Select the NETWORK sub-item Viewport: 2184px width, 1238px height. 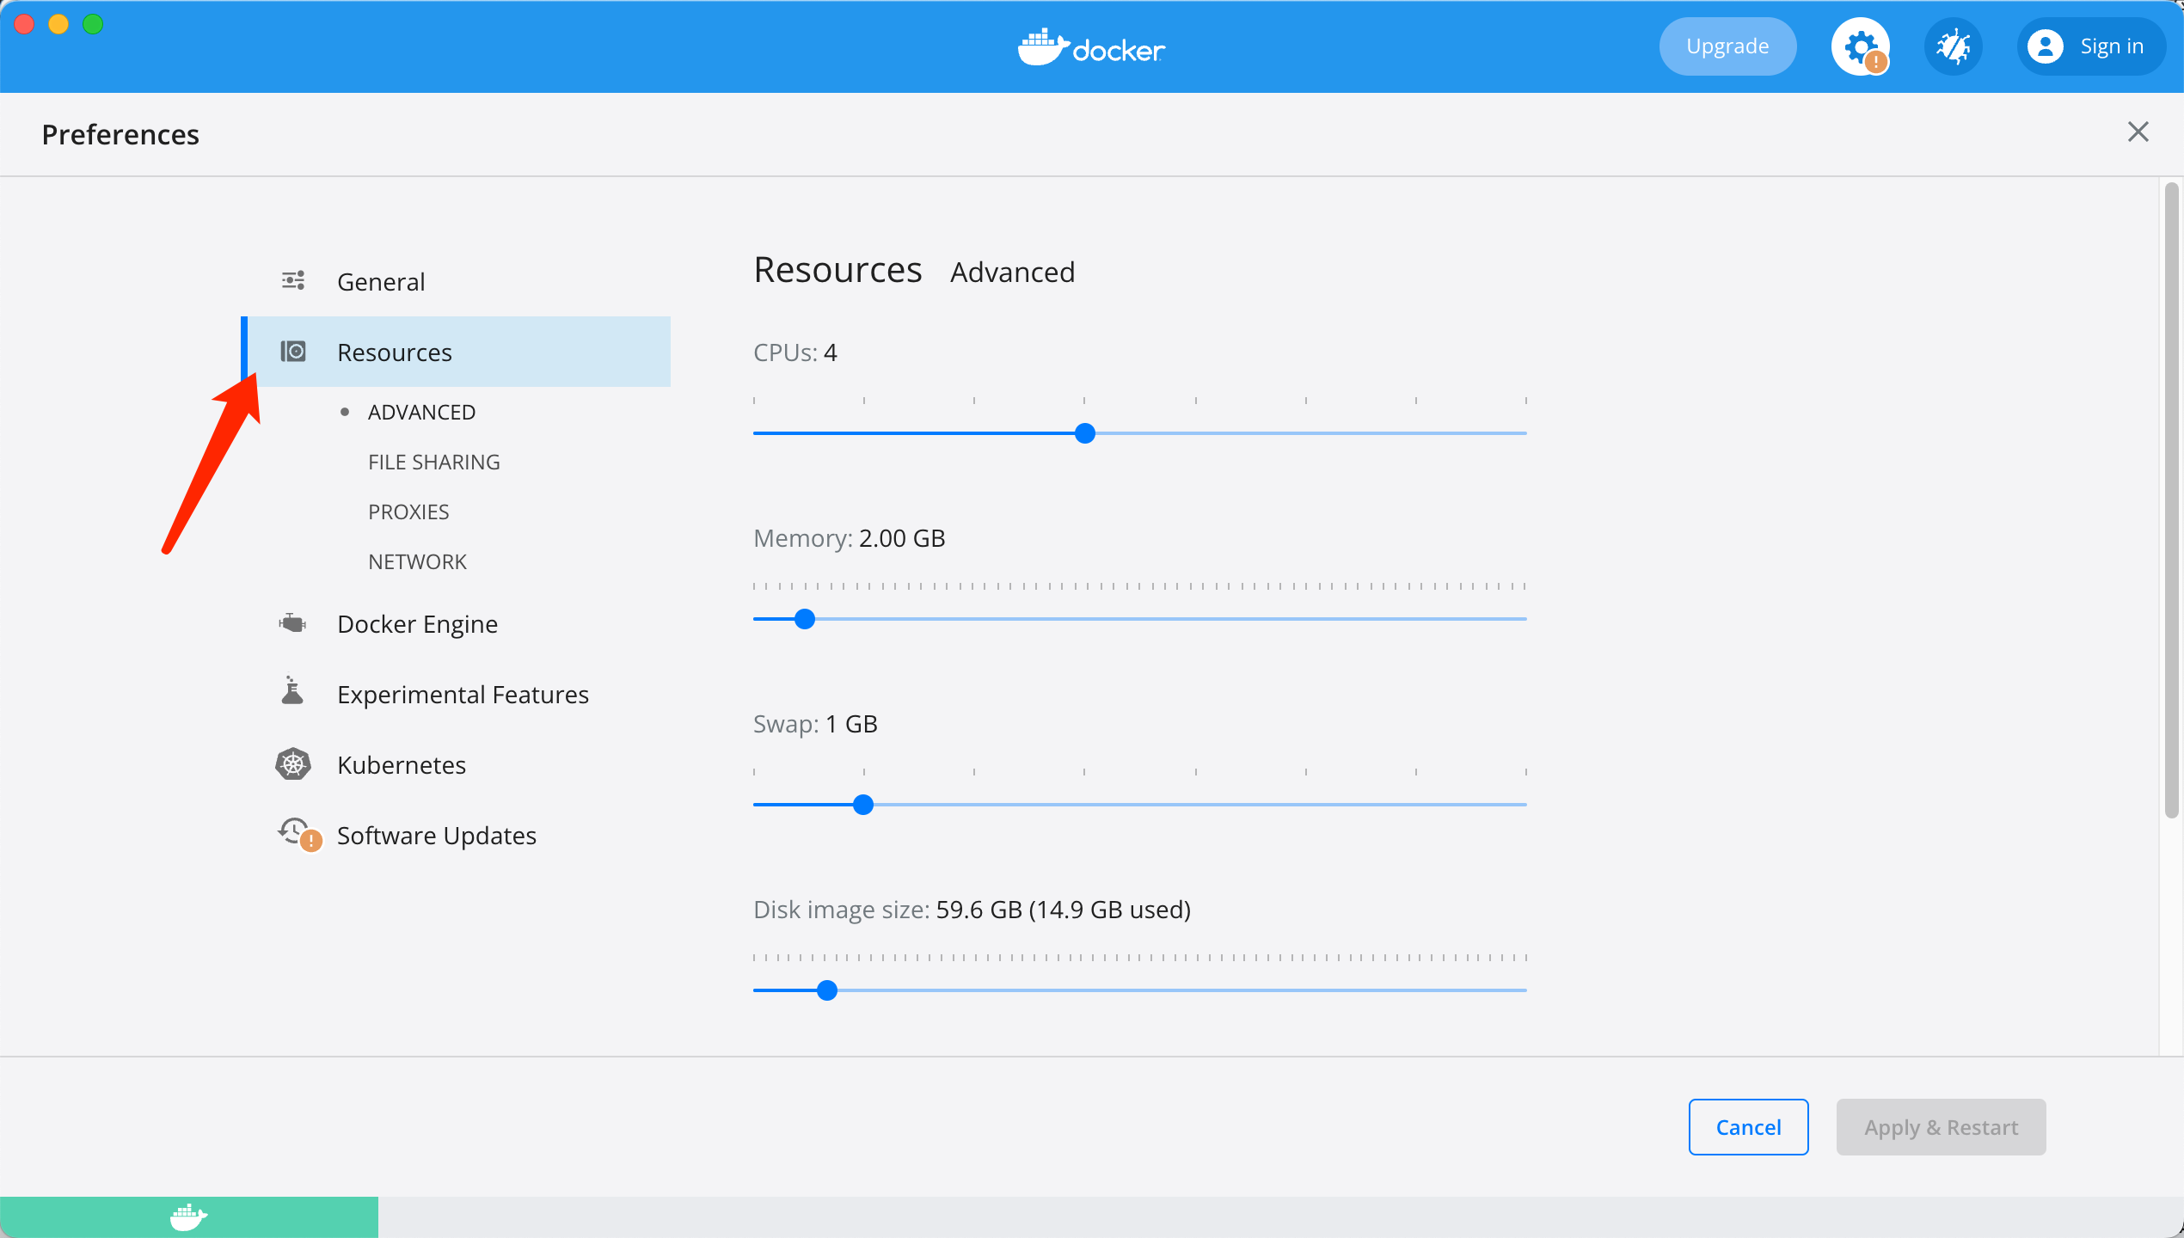tap(417, 561)
